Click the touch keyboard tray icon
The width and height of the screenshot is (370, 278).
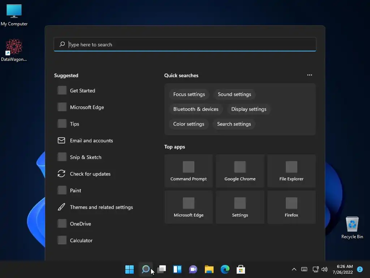pos(304,269)
